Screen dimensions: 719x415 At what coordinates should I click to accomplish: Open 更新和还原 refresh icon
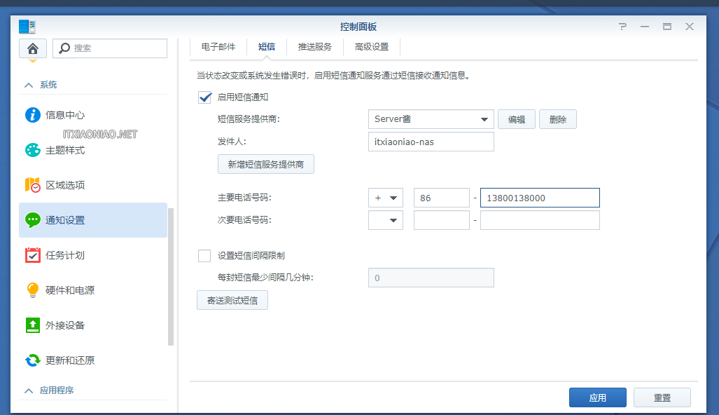point(33,360)
